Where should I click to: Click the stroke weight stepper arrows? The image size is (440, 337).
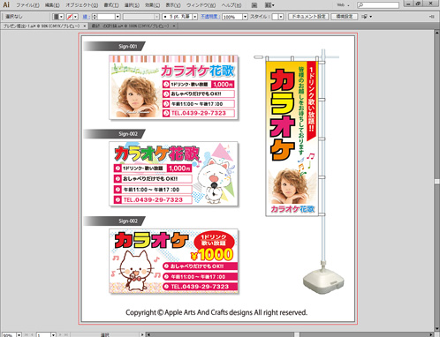click(95, 17)
